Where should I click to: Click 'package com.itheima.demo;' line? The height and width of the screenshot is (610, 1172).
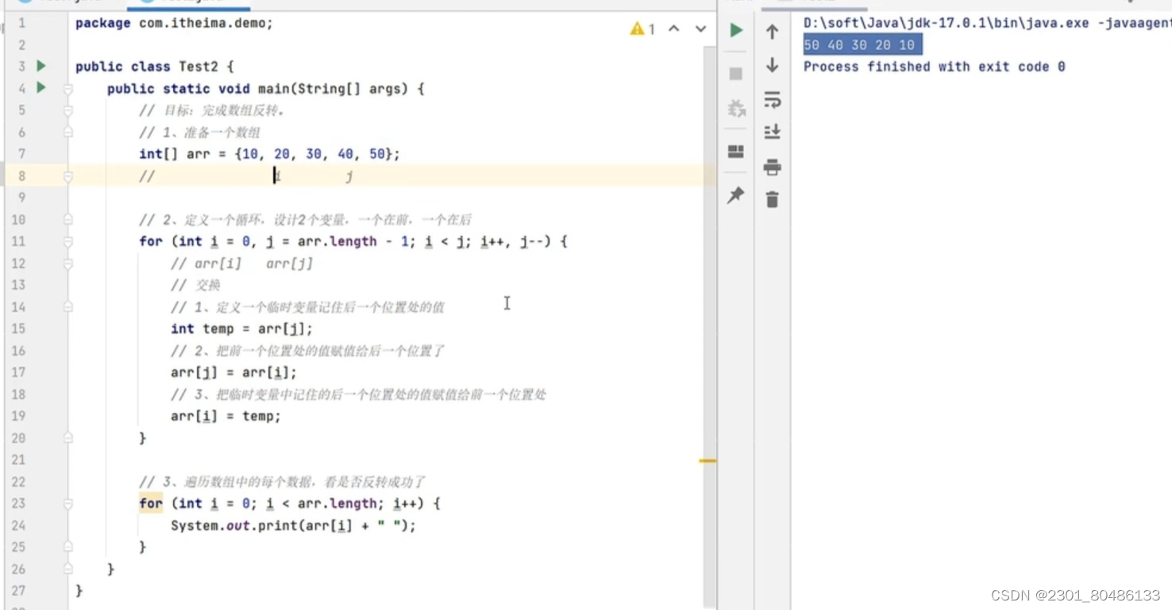(x=174, y=23)
